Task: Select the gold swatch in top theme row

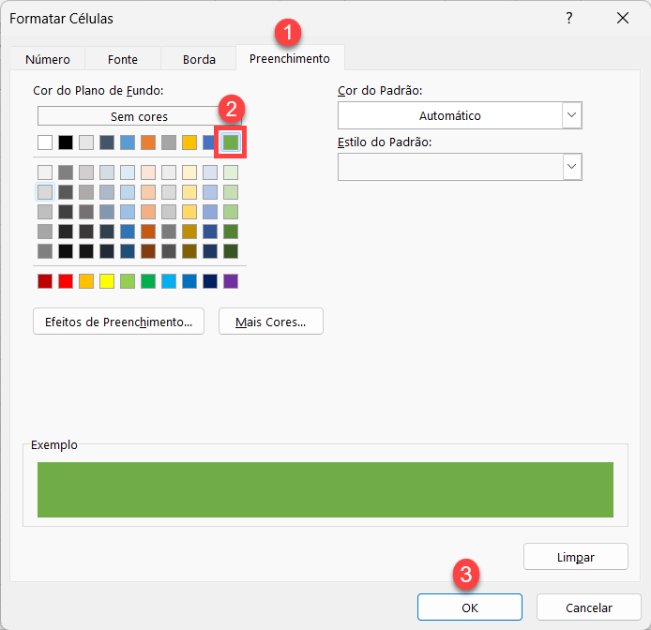Action: 189,142
